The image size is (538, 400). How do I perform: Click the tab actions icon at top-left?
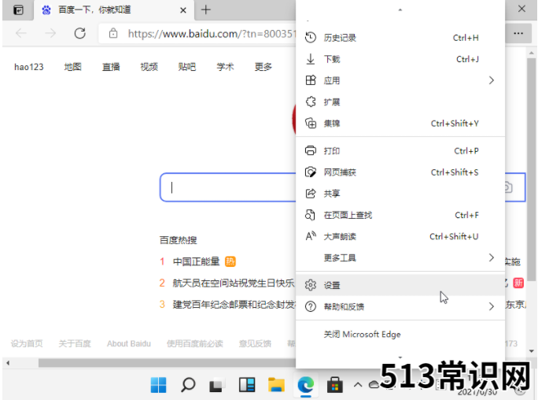(x=18, y=10)
